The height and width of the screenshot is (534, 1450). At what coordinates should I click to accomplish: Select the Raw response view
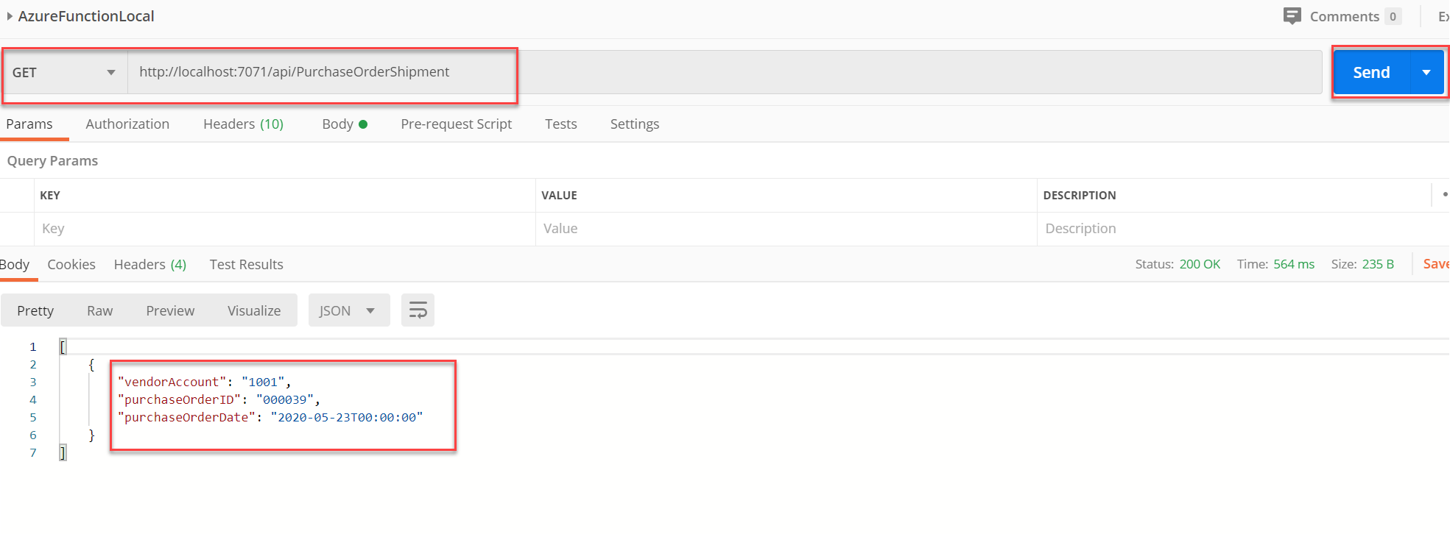99,310
